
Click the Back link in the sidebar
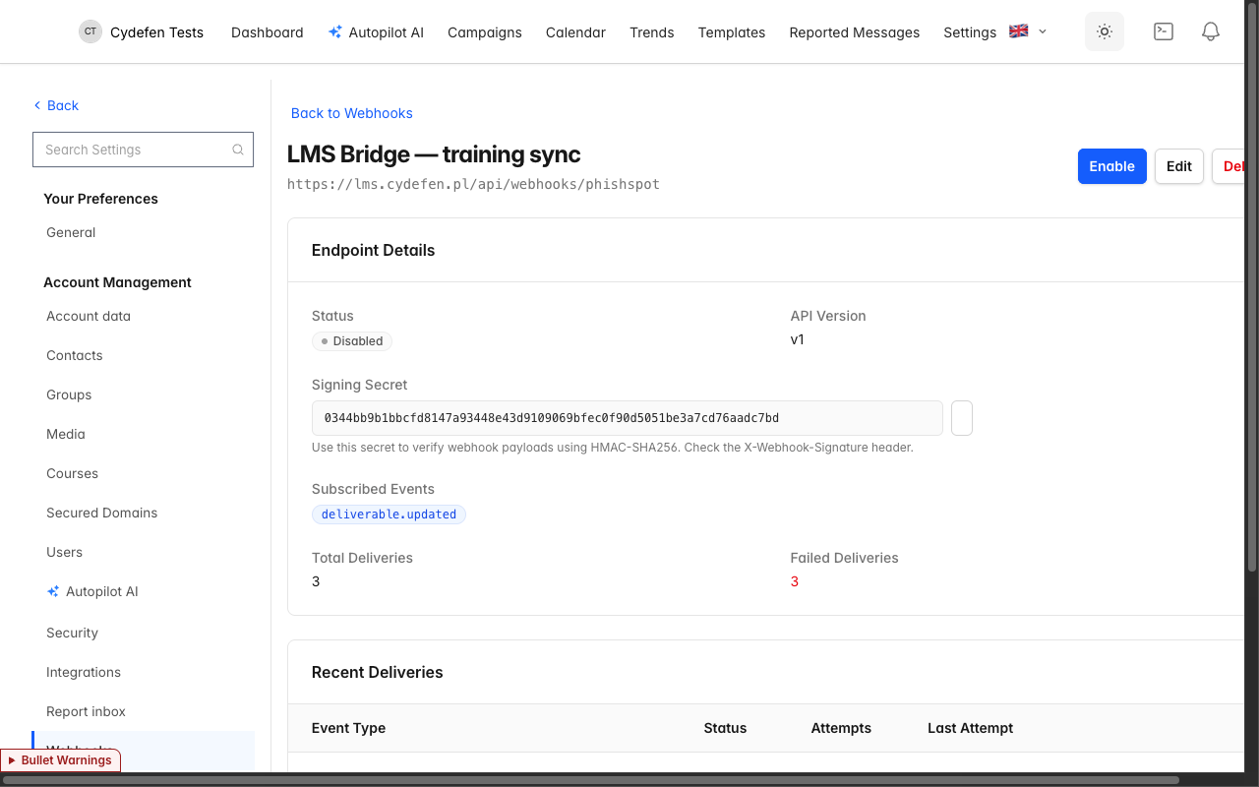coord(56,105)
